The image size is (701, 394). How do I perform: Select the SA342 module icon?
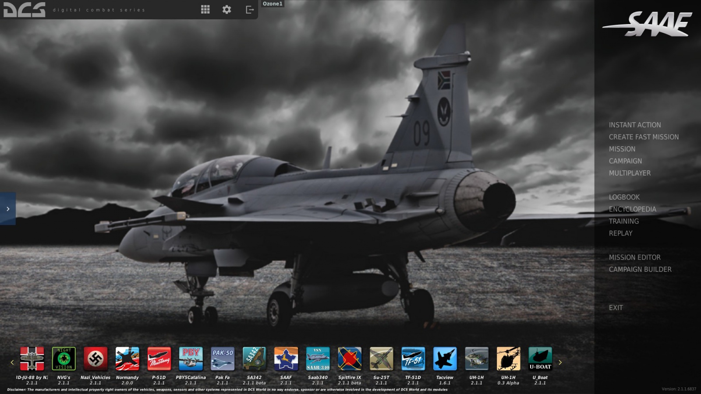click(x=255, y=359)
